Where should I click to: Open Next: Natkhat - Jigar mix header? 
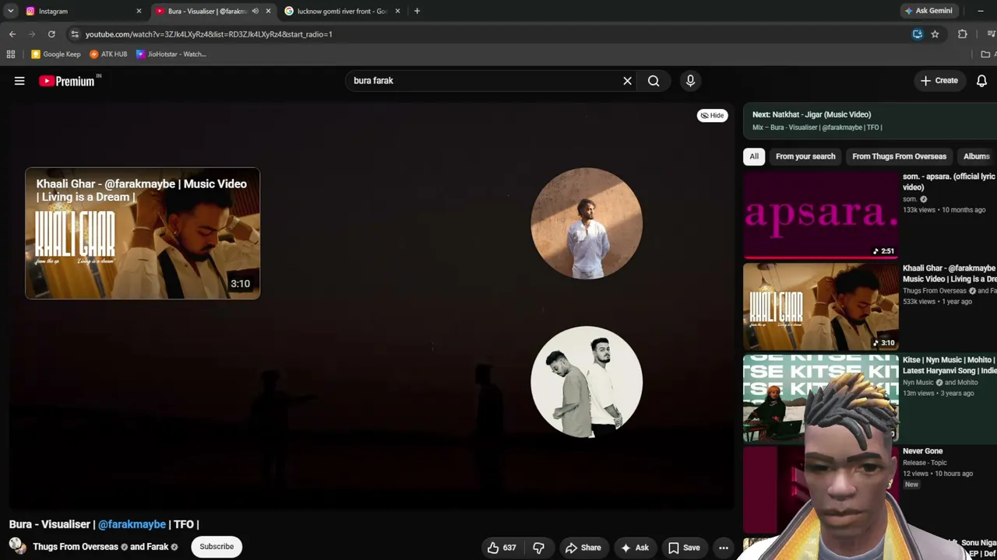point(812,114)
